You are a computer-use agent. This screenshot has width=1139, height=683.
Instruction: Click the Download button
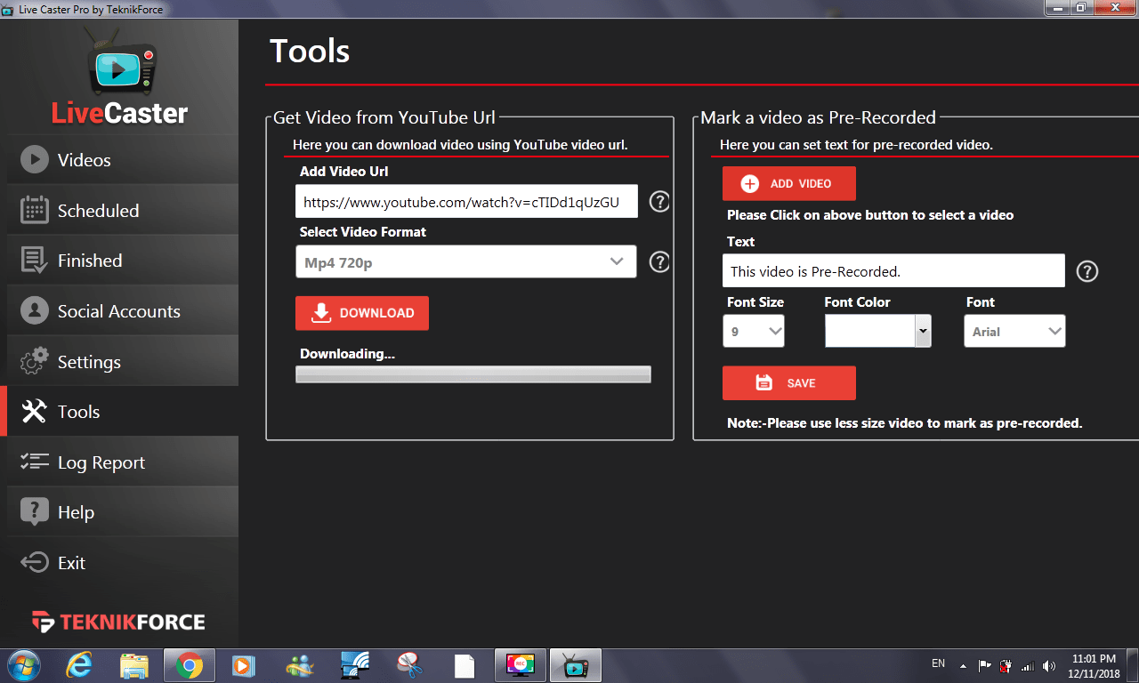pyautogui.click(x=362, y=313)
